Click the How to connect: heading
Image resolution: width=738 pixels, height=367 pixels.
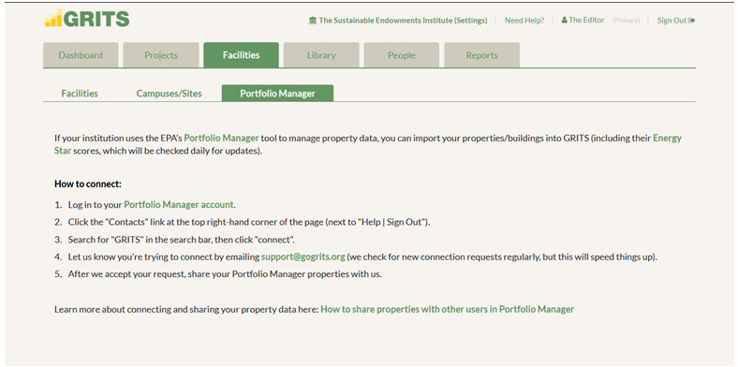[x=88, y=183]
